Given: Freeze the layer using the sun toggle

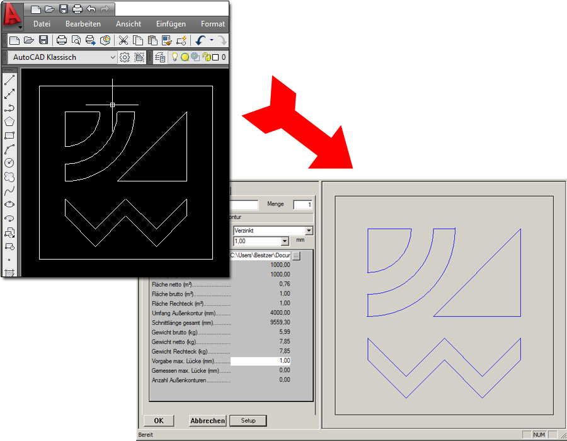Looking at the screenshot, I should tap(185, 57).
